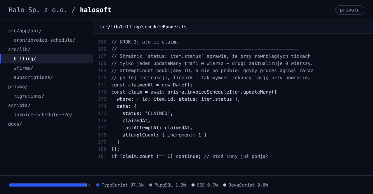Click the src/lib/billing/scheduleRunner.ts file path
This screenshot has width=373, height=194.
143,27
